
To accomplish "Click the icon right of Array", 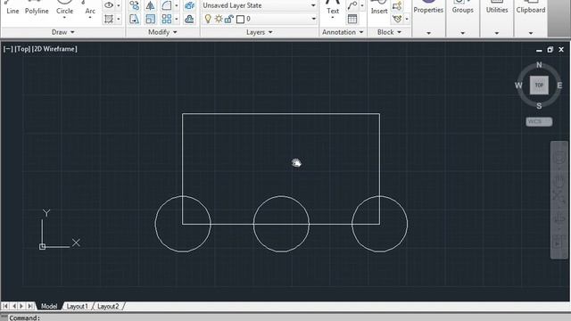I will point(189,19).
